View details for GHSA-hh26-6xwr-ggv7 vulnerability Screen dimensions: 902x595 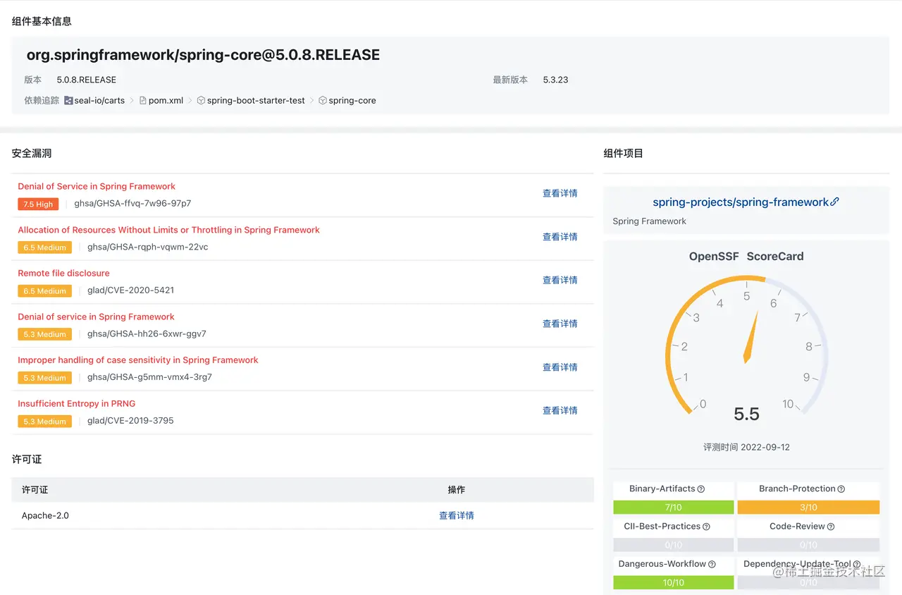(x=560, y=324)
